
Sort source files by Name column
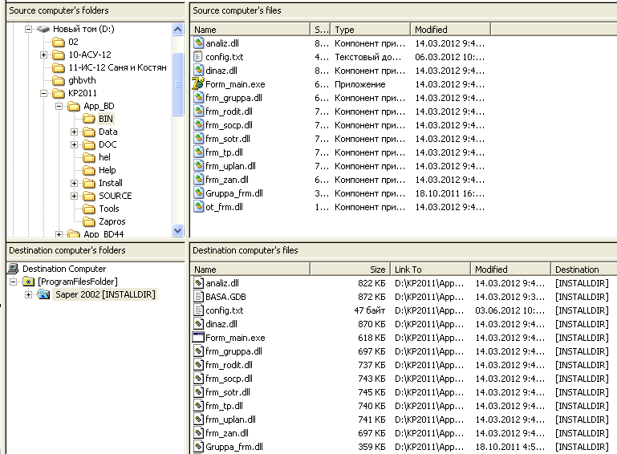pos(250,30)
